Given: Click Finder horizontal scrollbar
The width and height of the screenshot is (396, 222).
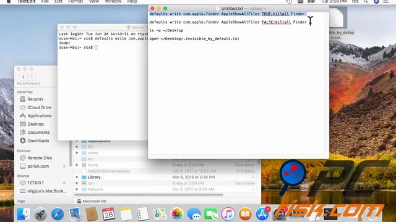Looking at the screenshot, I should (148, 195).
